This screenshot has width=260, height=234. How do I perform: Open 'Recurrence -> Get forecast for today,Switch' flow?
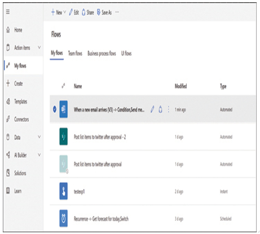[101, 219]
